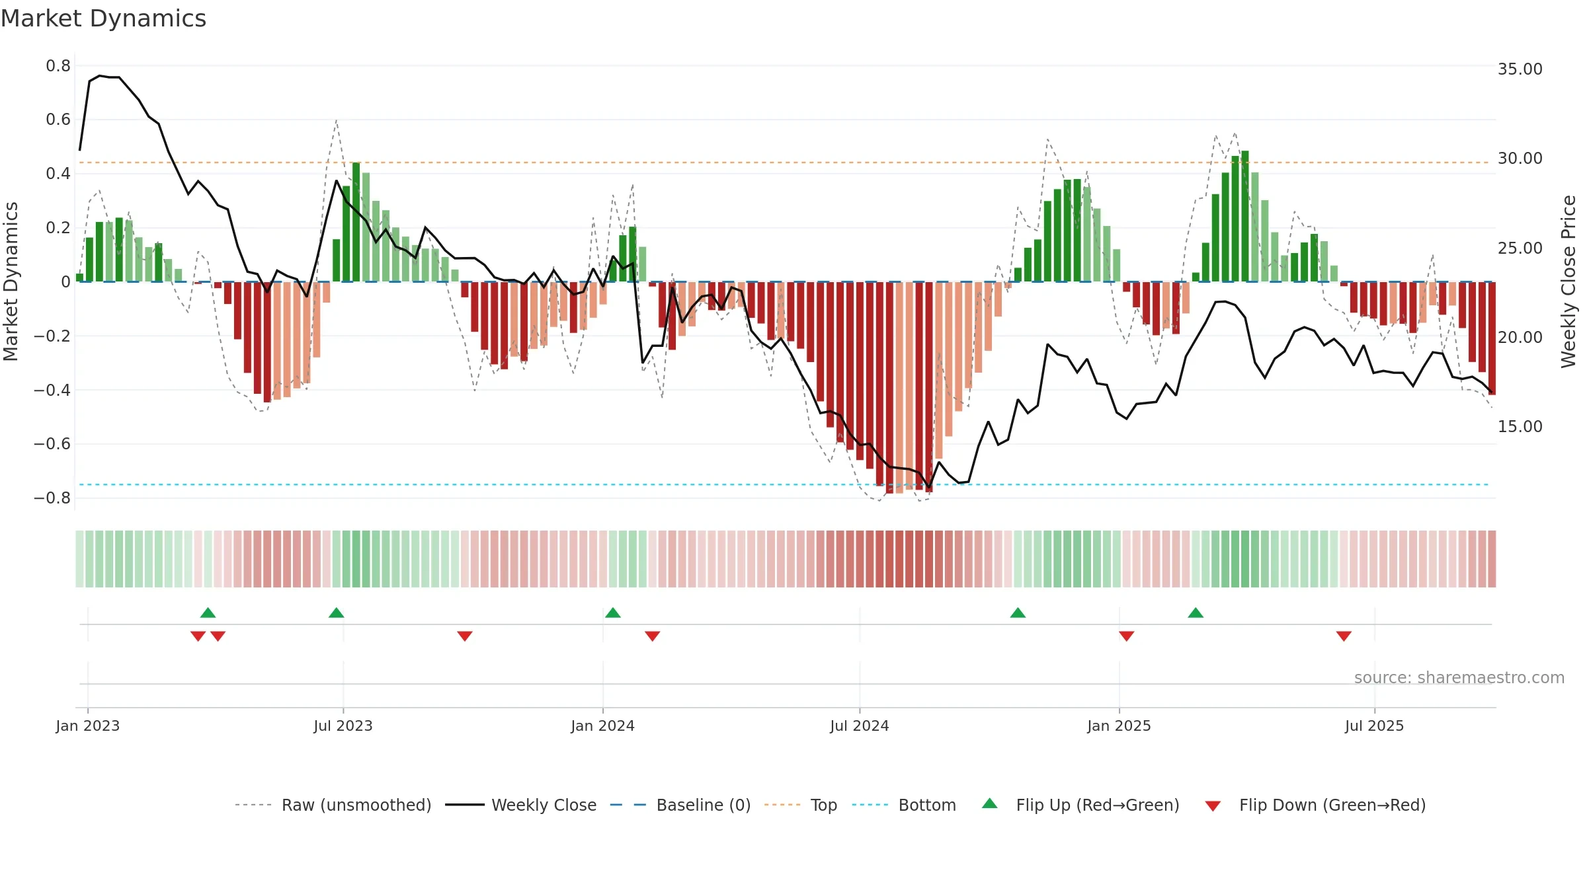Click the −0.8 left axis label

click(52, 498)
